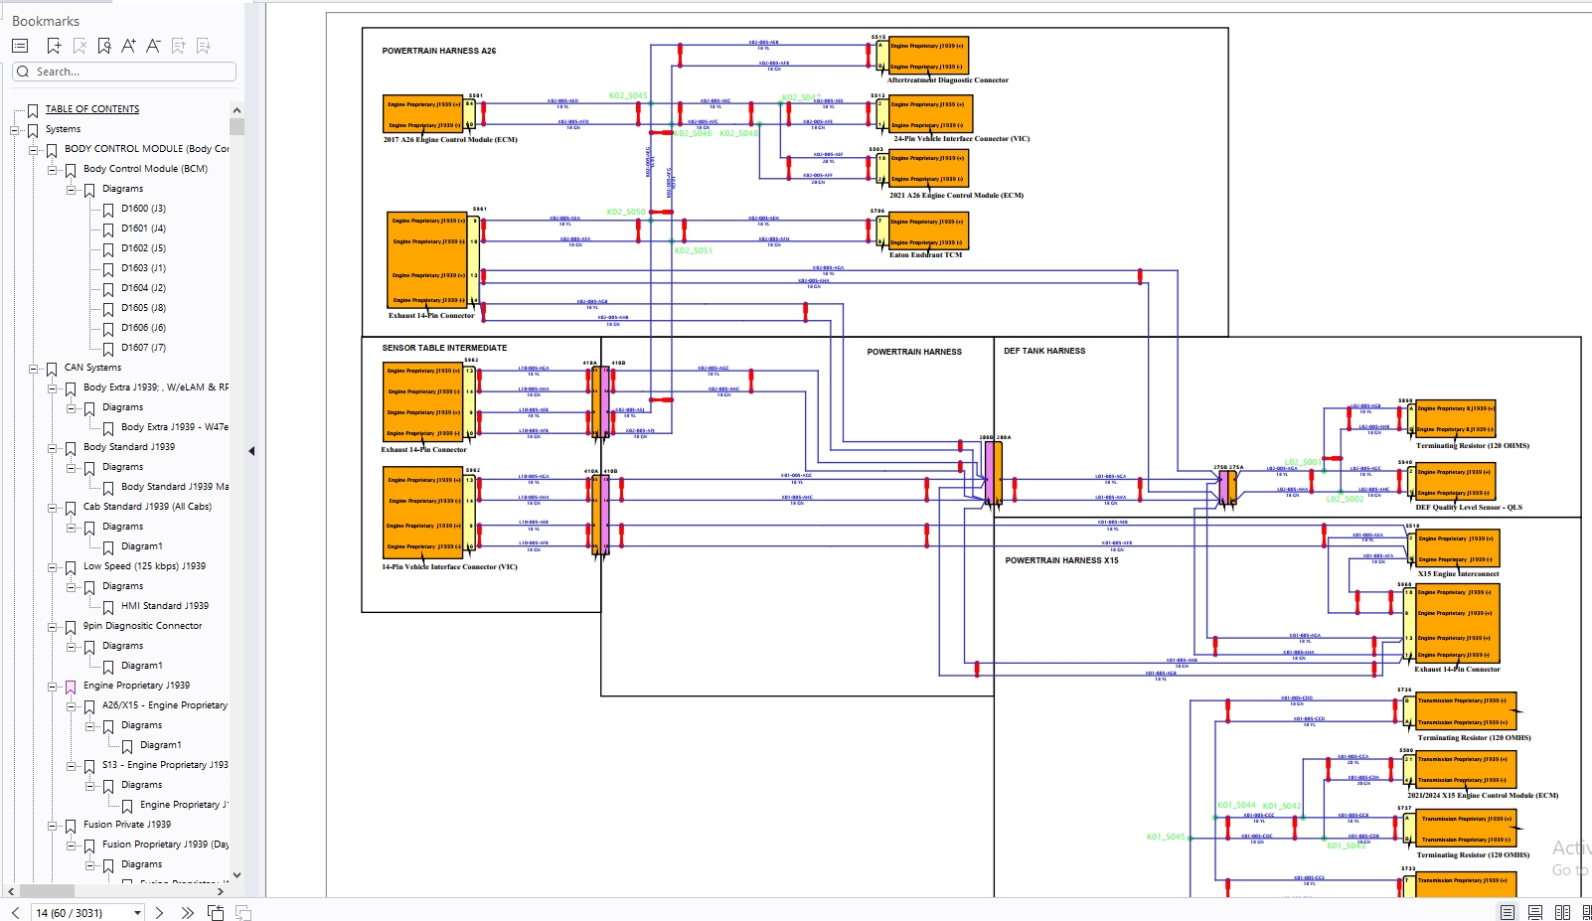Image resolution: width=1592 pixels, height=921 pixels.
Task: Collapse the BODY CONTROL MODULE bookmark
Action: pyautogui.click(x=33, y=148)
